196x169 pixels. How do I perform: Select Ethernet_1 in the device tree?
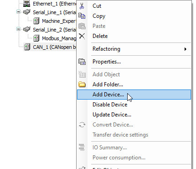click(54, 4)
